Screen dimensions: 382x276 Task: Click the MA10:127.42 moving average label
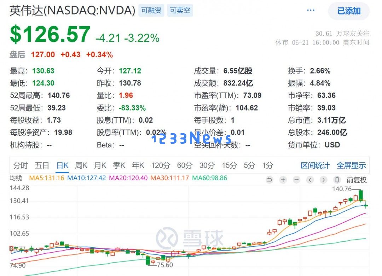[87, 178]
